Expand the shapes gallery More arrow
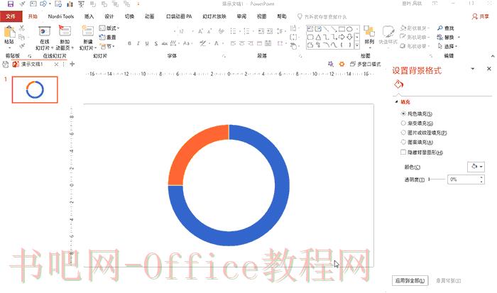The height and width of the screenshot is (293, 497). [x=357, y=45]
